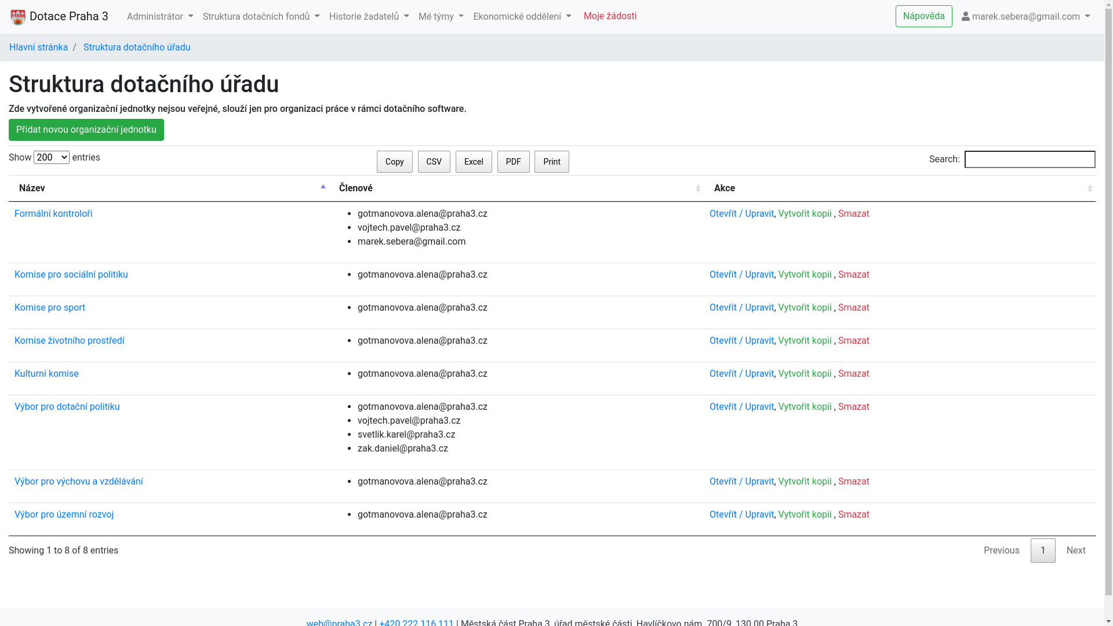Open Komise pro sport unit link
The image size is (1113, 626).
click(x=50, y=308)
